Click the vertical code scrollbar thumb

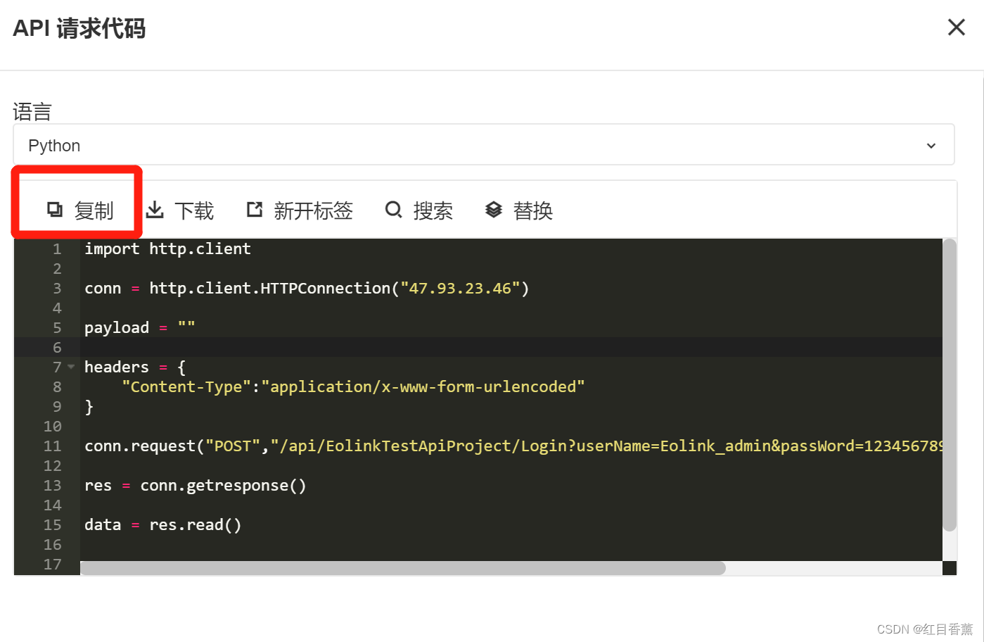[x=950, y=385]
